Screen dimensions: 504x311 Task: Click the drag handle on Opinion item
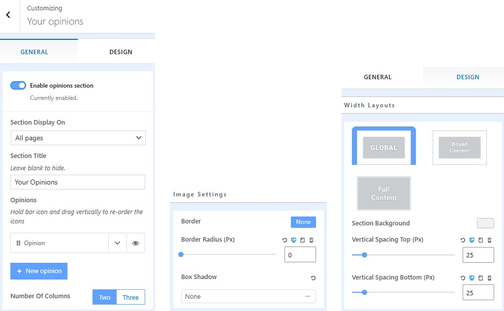click(x=18, y=243)
